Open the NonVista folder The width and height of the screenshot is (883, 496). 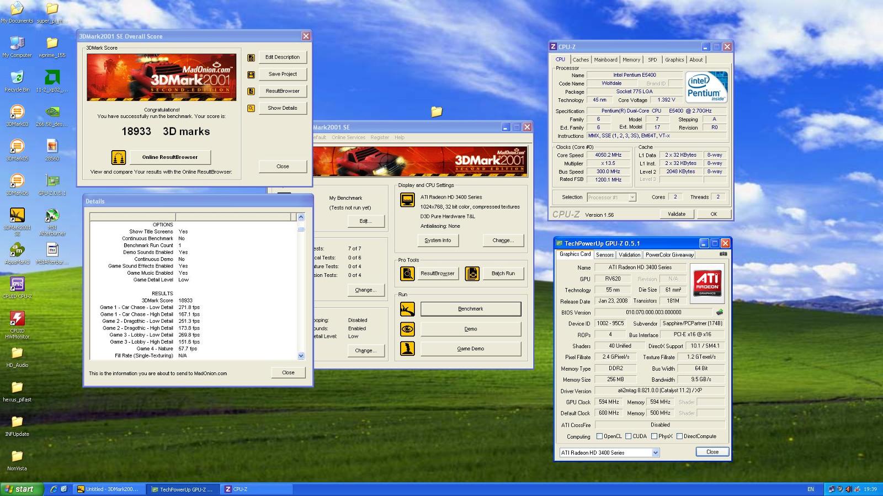(x=17, y=459)
